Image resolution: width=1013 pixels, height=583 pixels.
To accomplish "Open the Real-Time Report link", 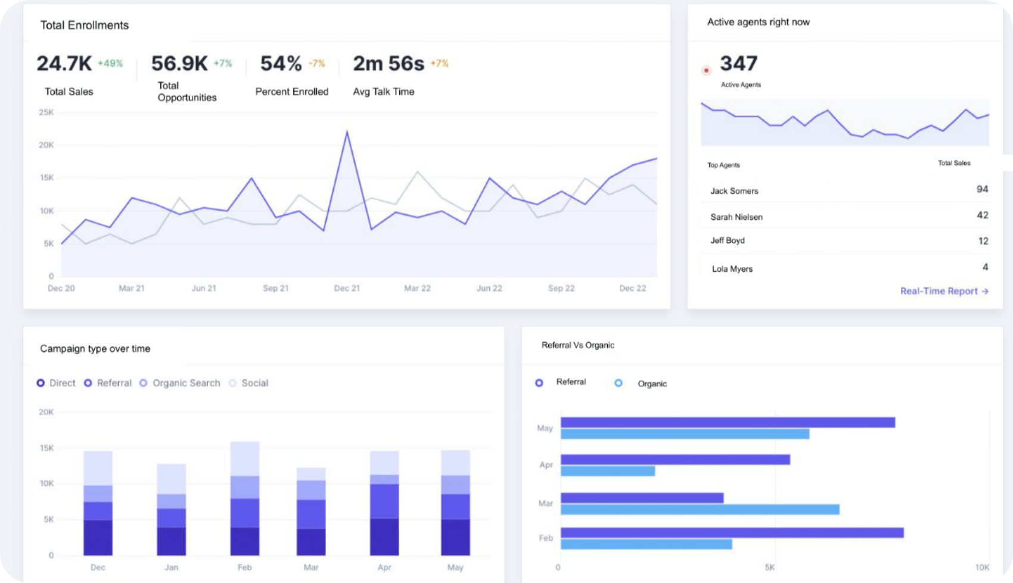I will coord(944,291).
